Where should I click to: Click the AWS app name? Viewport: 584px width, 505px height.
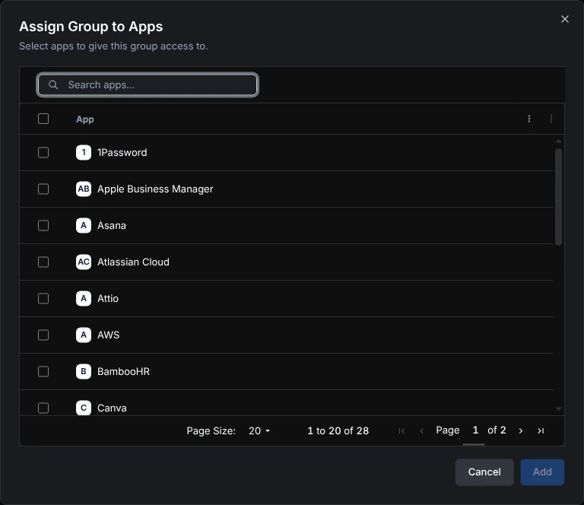[109, 335]
